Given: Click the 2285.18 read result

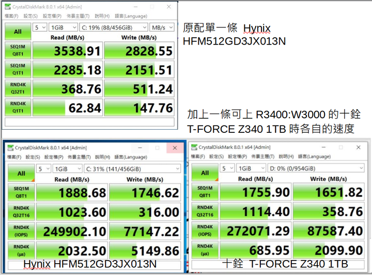Looking at the screenshot, I should click(x=68, y=69).
